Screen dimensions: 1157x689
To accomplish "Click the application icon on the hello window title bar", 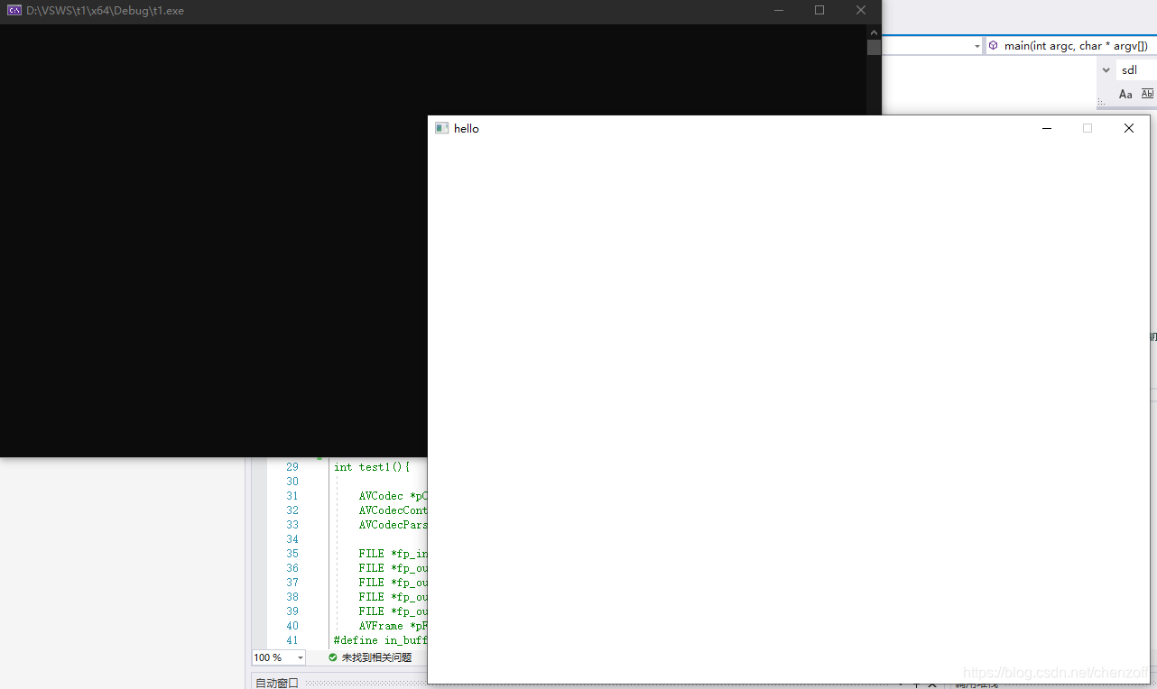I will [441, 127].
